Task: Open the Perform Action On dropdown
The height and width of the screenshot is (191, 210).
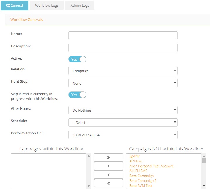Action: pyautogui.click(x=123, y=135)
